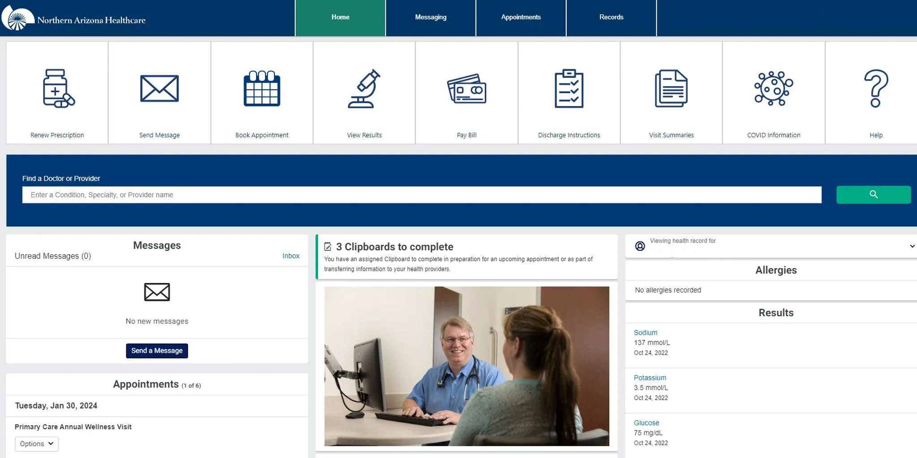
Task: Open the Inbox link
Action: coord(291,256)
